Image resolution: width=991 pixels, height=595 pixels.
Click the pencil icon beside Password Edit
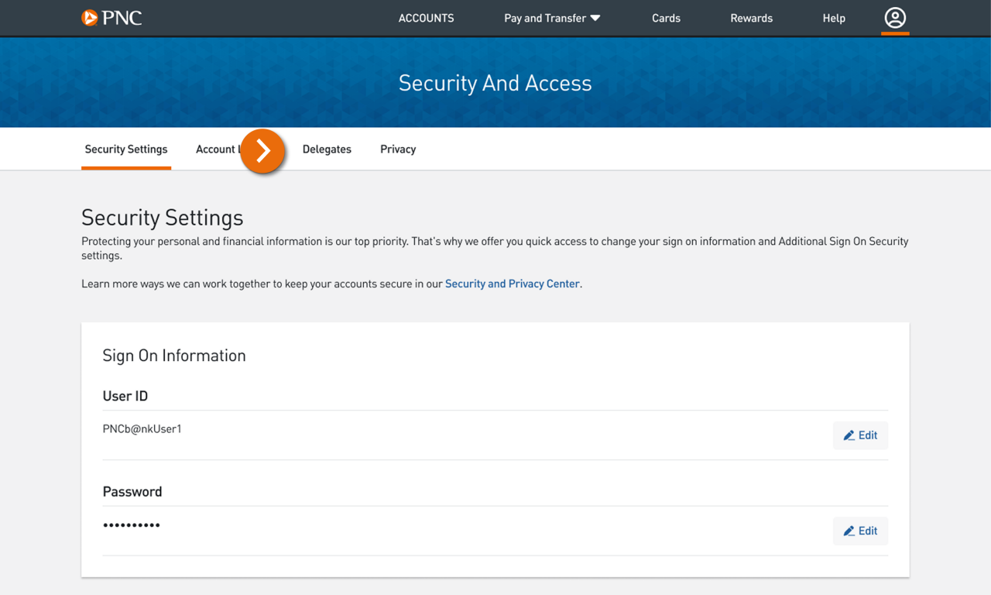(x=849, y=531)
